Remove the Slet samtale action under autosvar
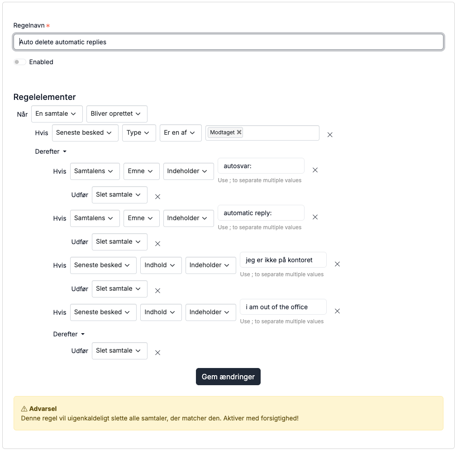 (157, 197)
